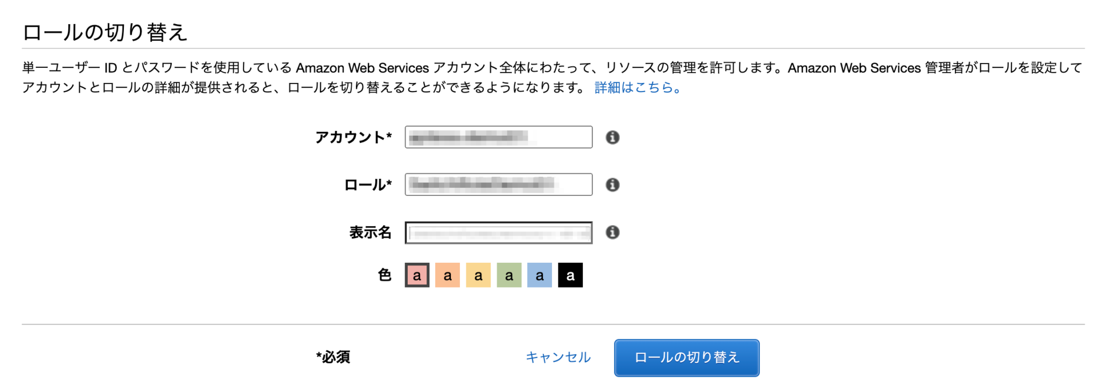The image size is (1103, 386).
Task: Select the orange color swatch
Action: 447,275
